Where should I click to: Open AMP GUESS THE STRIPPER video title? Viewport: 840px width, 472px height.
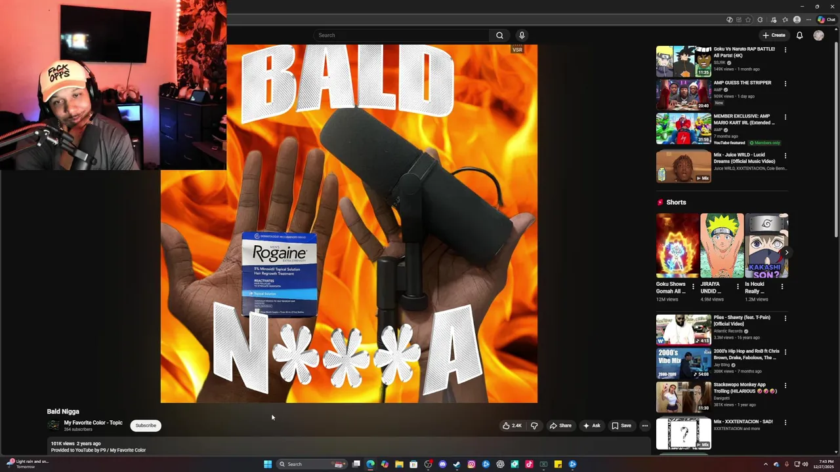coord(742,83)
